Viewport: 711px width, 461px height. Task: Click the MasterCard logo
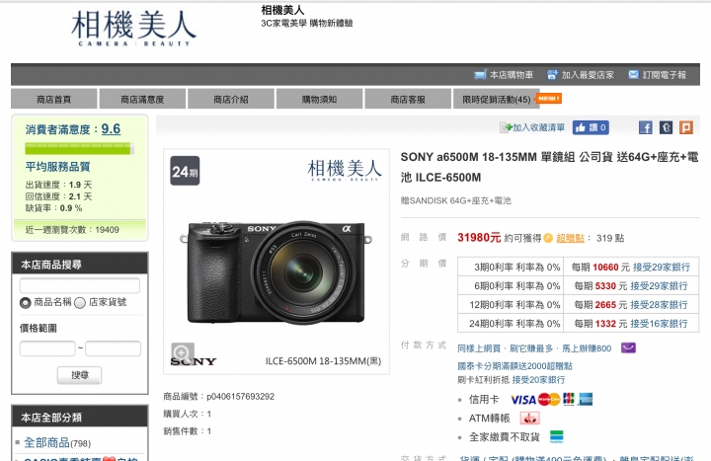[549, 400]
